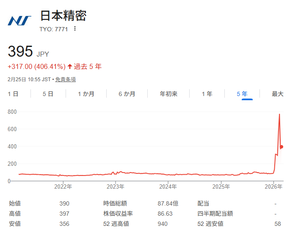The width and height of the screenshot is (287, 236).
Task: Select the 1日 time range tab
Action: tap(13, 94)
